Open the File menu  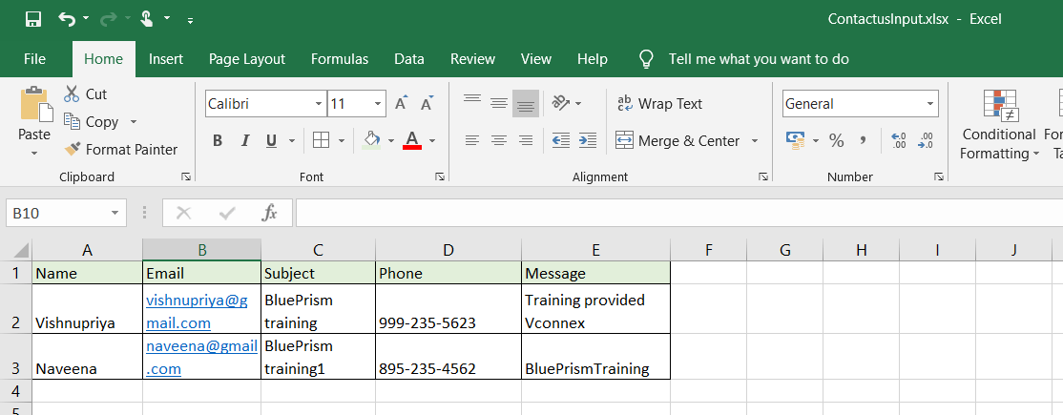34,59
